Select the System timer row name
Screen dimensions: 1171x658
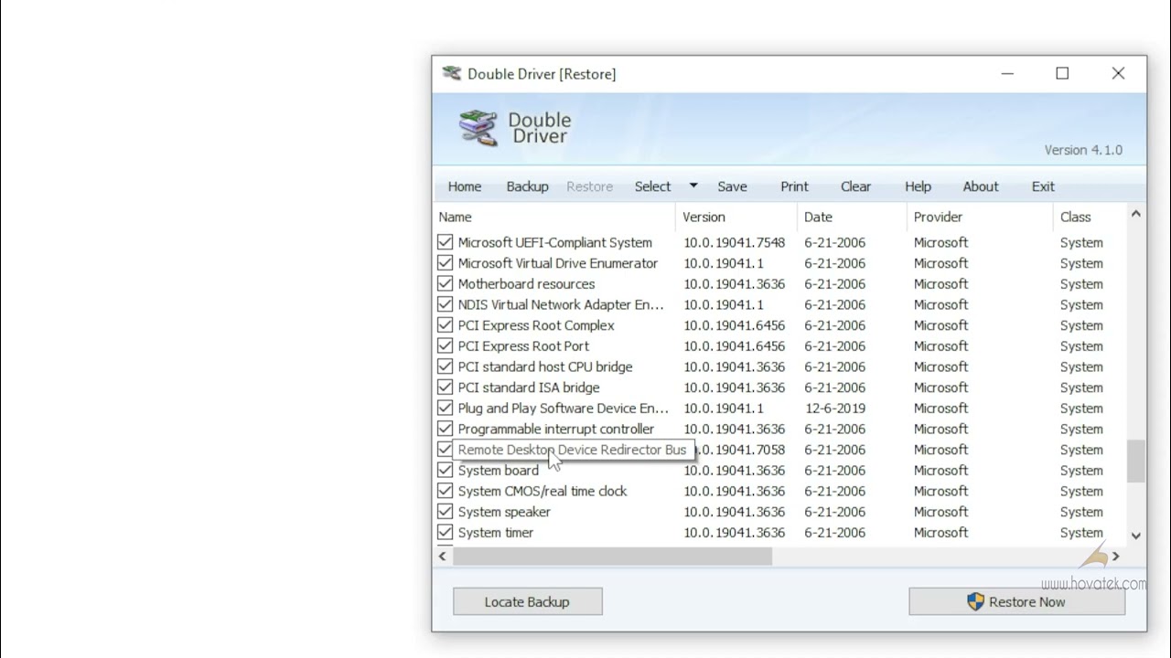[x=496, y=533]
